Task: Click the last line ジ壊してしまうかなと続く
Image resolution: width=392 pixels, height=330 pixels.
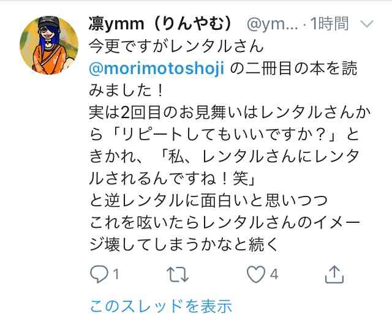Action: click(x=184, y=244)
